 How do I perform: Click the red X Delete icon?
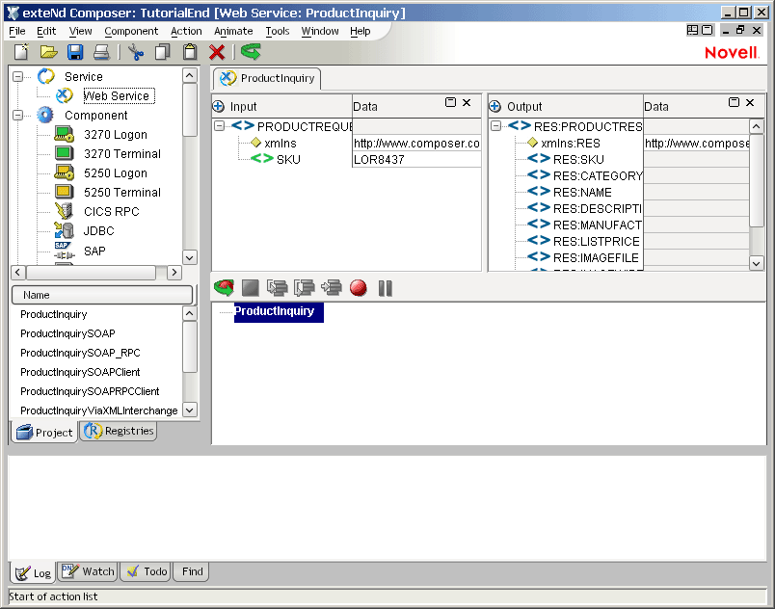(217, 52)
